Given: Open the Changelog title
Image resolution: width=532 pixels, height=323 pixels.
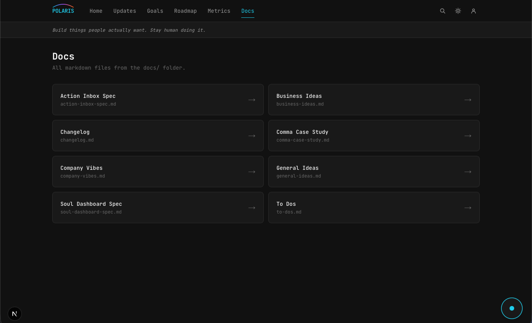Looking at the screenshot, I should (x=75, y=132).
